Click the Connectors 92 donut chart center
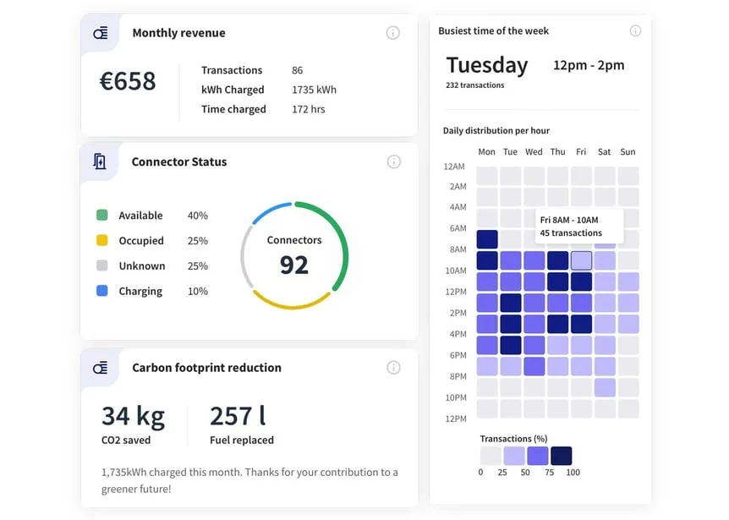The height and width of the screenshot is (520, 729). pos(293,255)
